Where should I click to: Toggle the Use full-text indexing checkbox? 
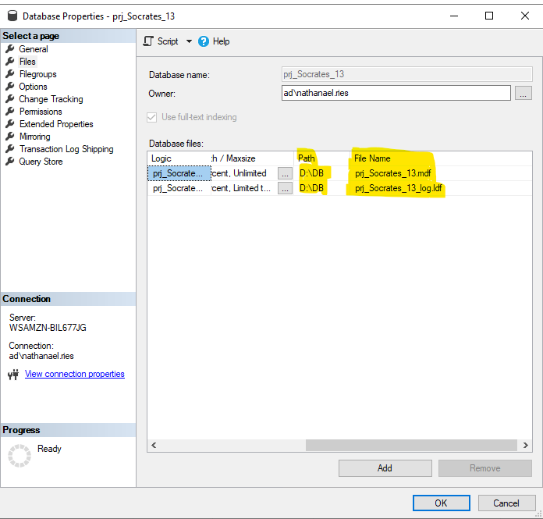pyautogui.click(x=151, y=117)
